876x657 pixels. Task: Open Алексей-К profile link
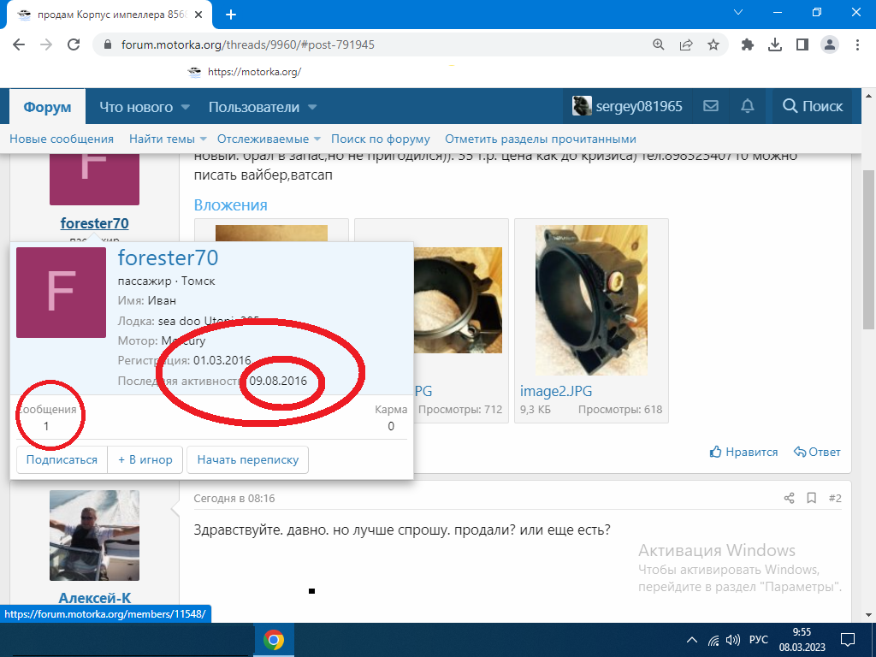tap(94, 598)
